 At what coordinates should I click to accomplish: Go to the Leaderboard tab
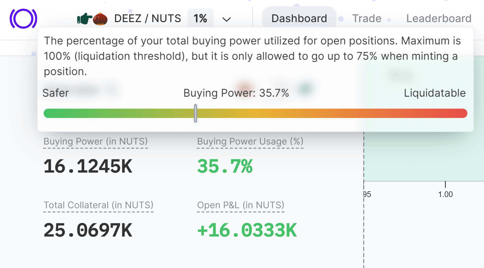click(439, 18)
